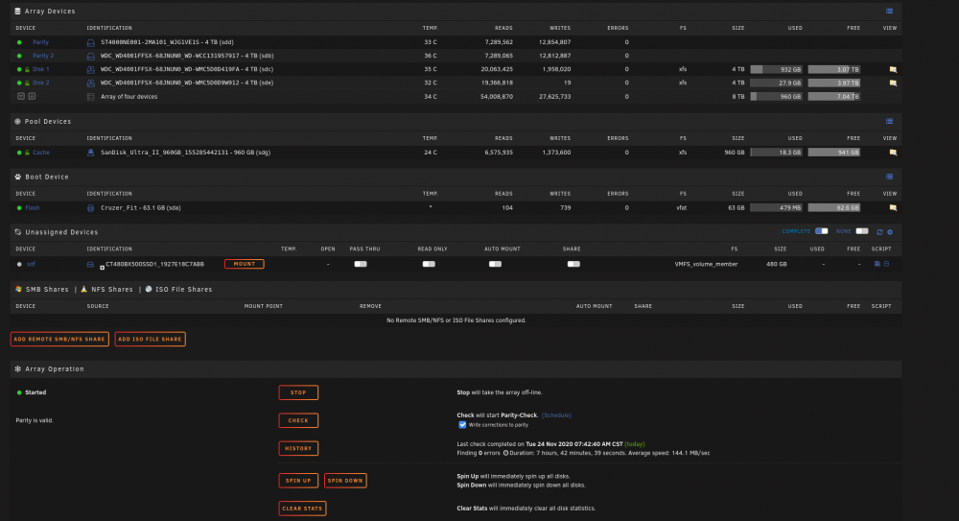Click the Array of four devices icon
The width and height of the screenshot is (959, 521).
90,97
